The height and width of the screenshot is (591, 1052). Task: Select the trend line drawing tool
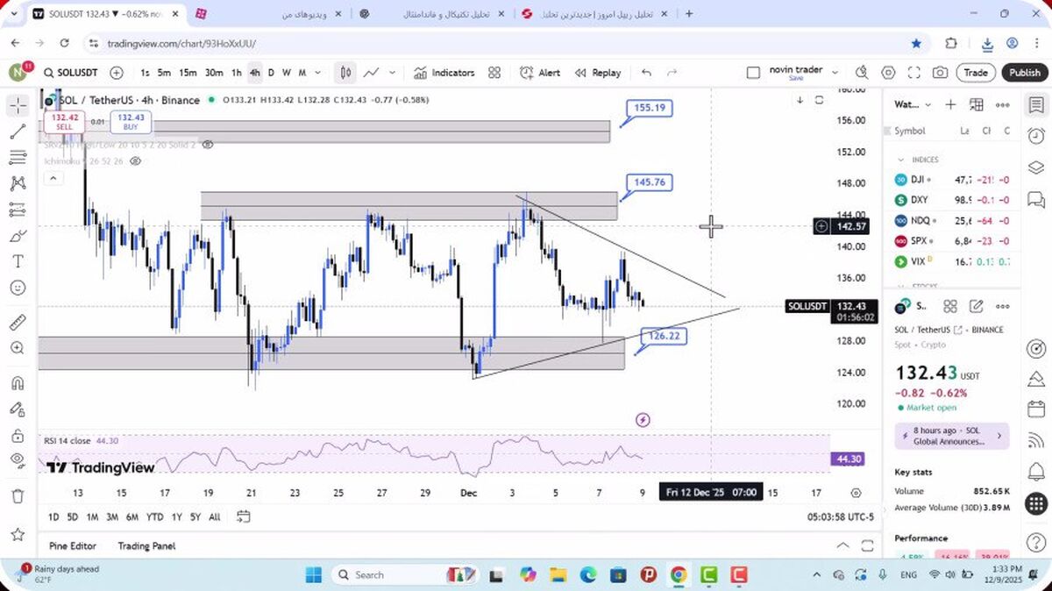(x=18, y=132)
